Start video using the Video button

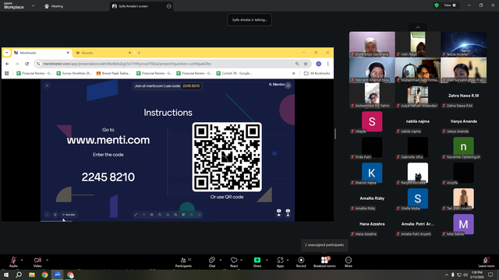pyautogui.click(x=37, y=262)
